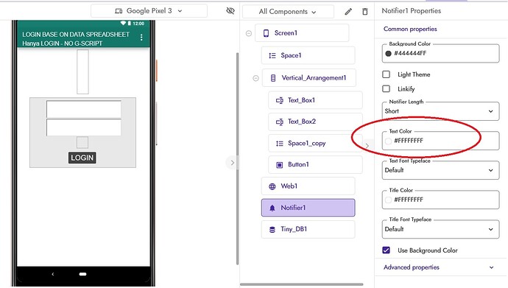508x288 pixels.
Task: Open the Google Pixel 3 device dropdown
Action: coord(149,11)
